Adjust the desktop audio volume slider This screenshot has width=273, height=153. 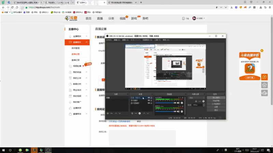[166, 103]
